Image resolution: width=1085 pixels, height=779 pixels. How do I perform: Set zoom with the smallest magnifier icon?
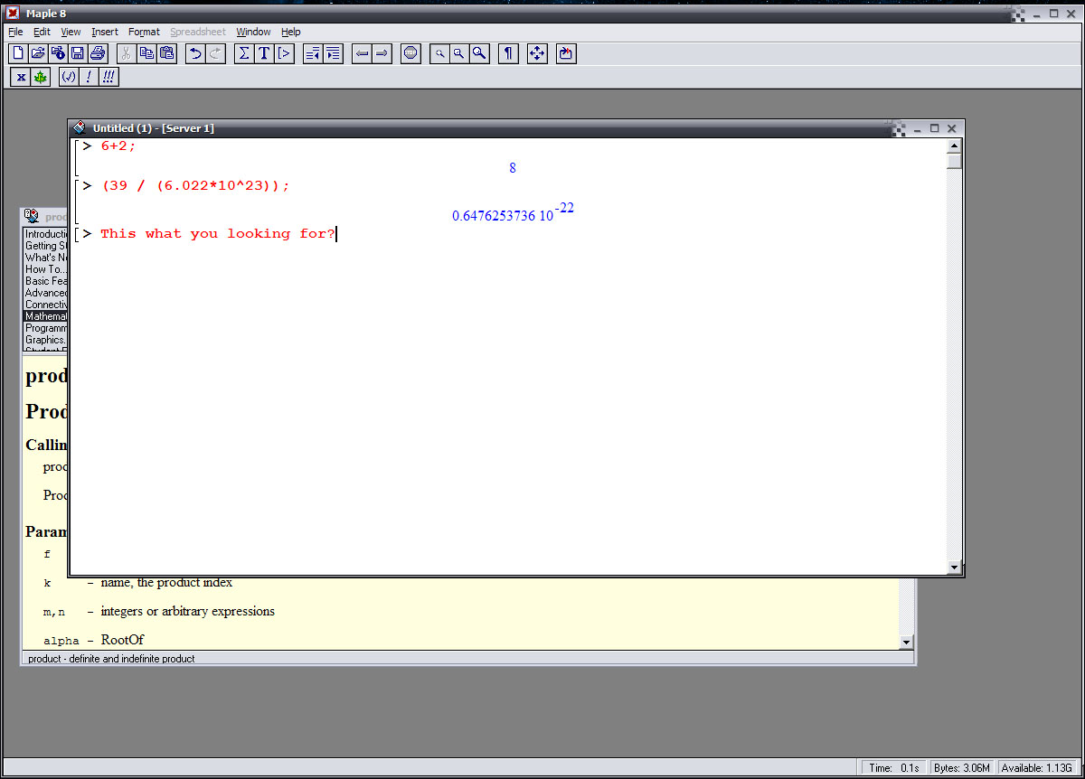coord(439,53)
